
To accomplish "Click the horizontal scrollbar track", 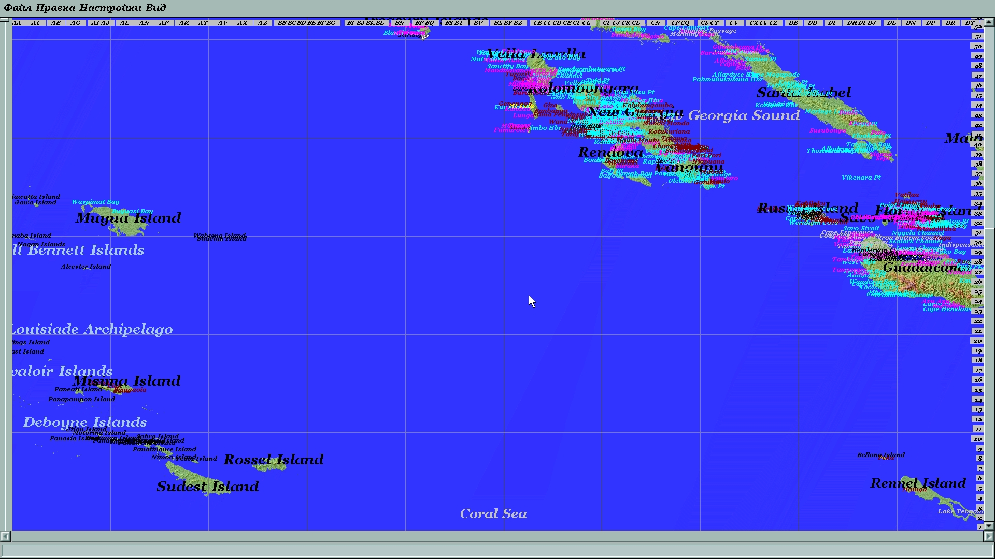I will [497, 536].
